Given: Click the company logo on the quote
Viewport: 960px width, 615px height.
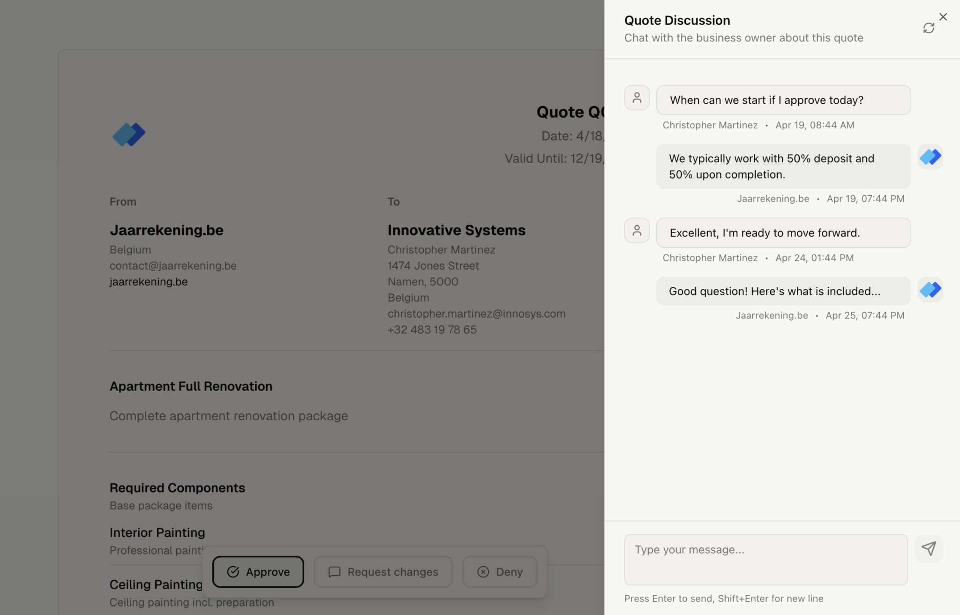Looking at the screenshot, I should [x=129, y=135].
